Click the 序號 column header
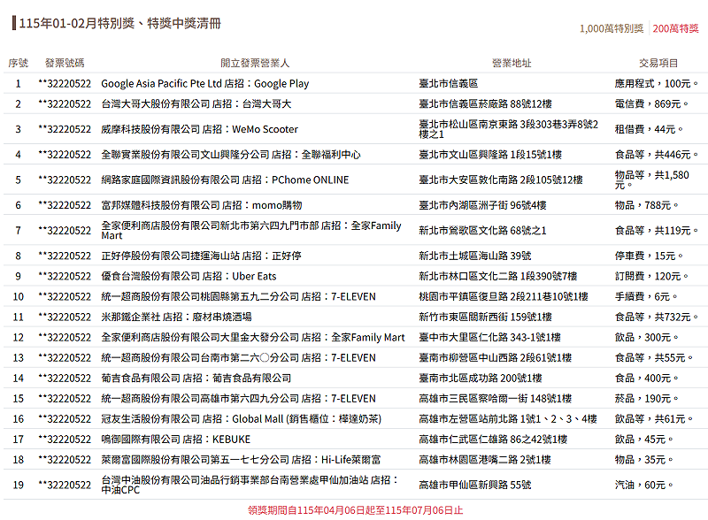708x520 pixels. (18, 62)
